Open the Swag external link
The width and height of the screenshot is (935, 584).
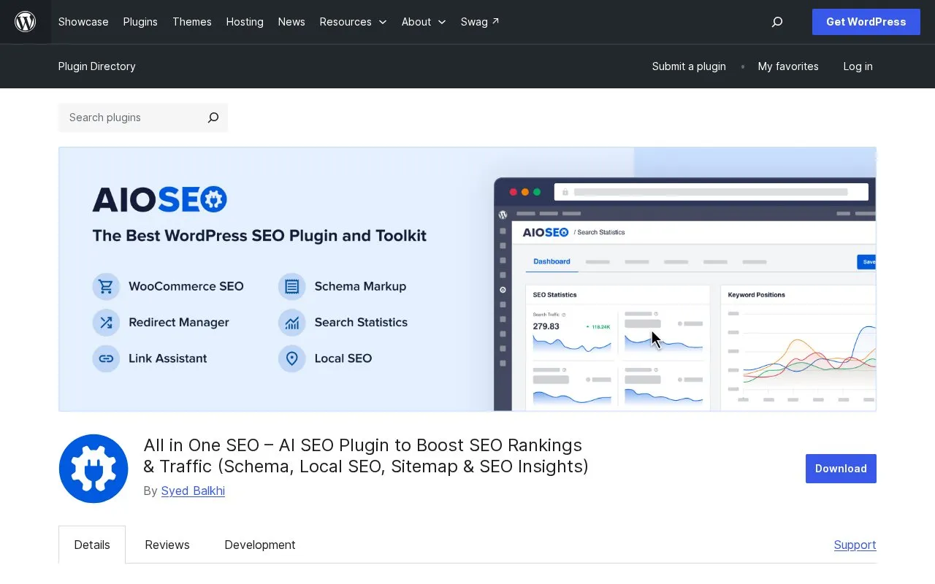480,22
